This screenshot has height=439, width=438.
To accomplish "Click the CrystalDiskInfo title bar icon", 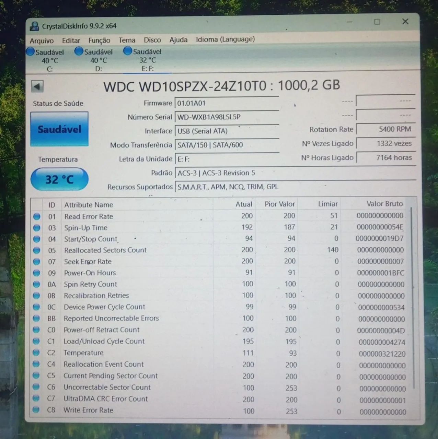I will pos(34,26).
